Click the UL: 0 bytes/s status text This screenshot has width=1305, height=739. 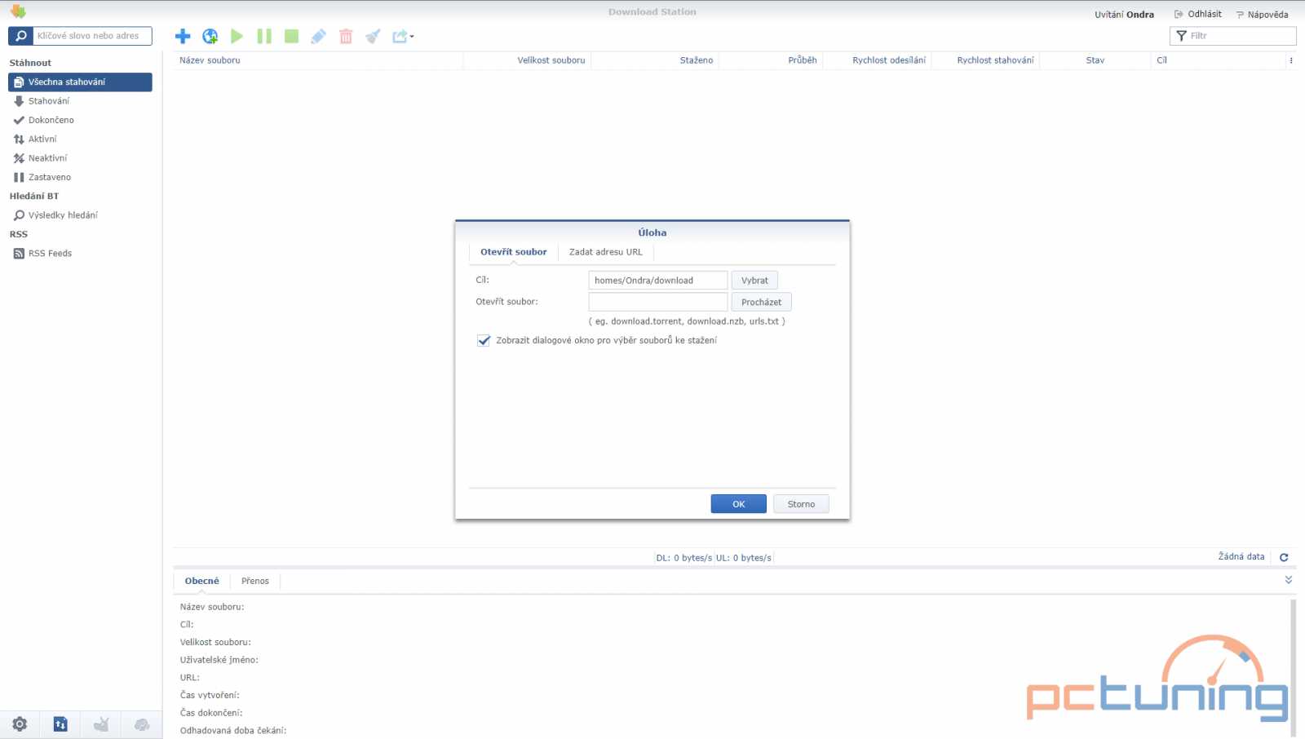tap(743, 558)
